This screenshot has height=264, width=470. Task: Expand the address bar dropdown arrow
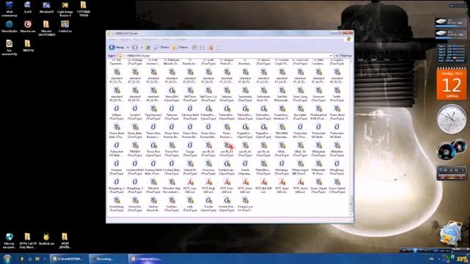331,56
